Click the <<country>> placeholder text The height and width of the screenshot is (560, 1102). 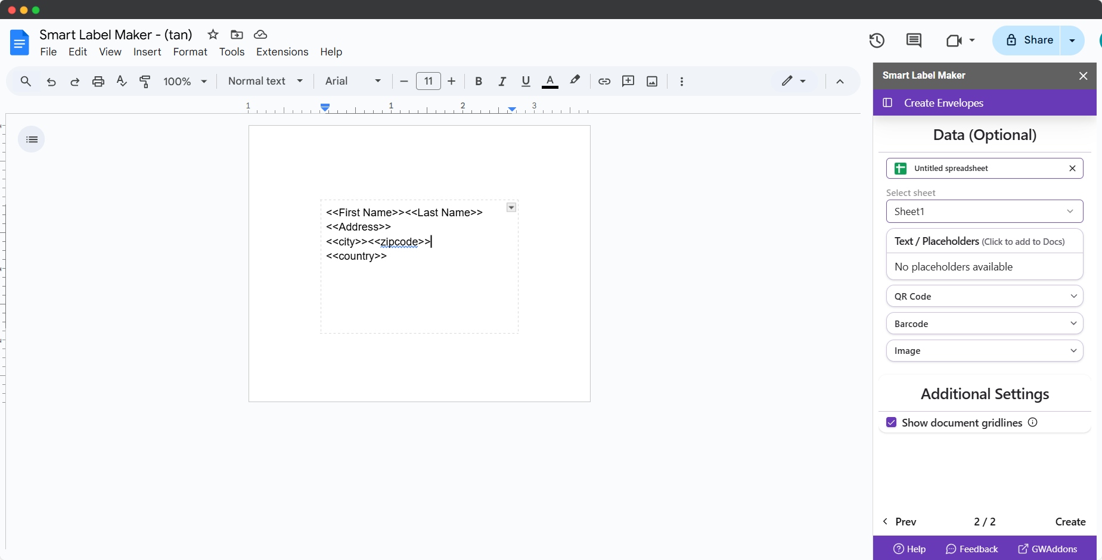[356, 256]
